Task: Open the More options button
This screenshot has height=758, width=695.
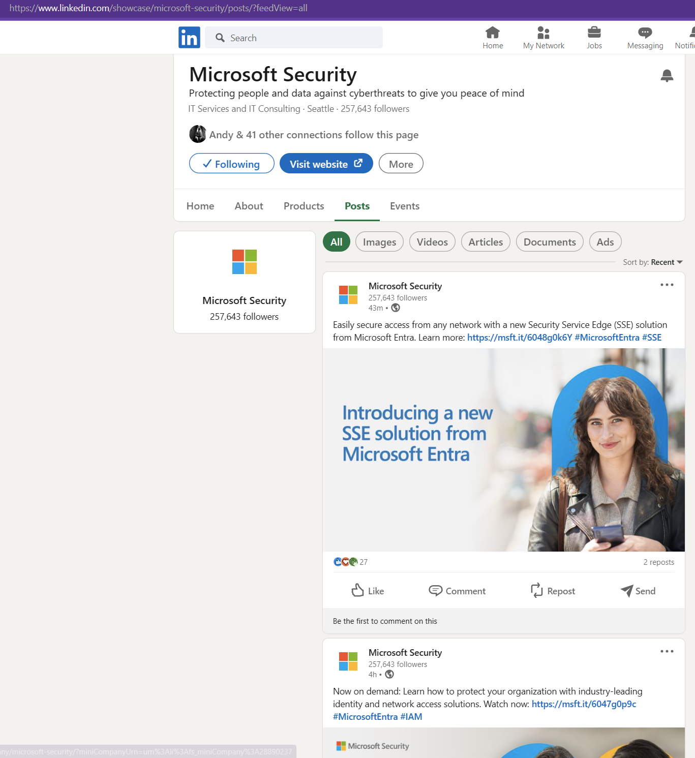Action: click(401, 164)
